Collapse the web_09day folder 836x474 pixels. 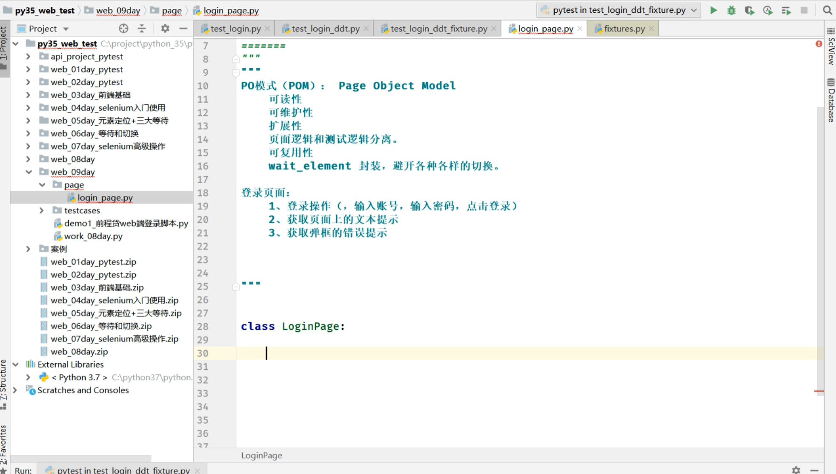coord(29,172)
